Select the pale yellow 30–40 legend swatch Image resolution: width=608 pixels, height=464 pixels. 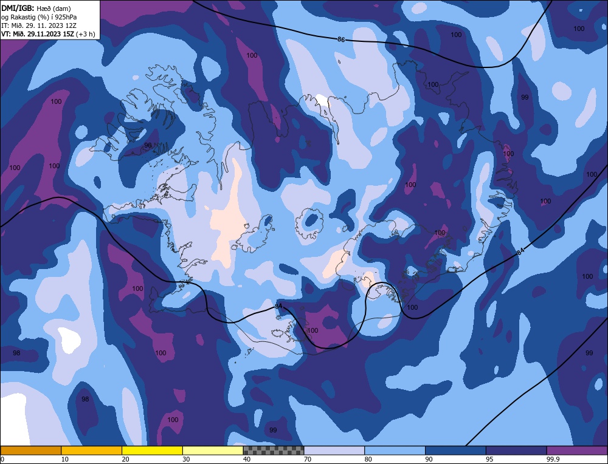213,451
